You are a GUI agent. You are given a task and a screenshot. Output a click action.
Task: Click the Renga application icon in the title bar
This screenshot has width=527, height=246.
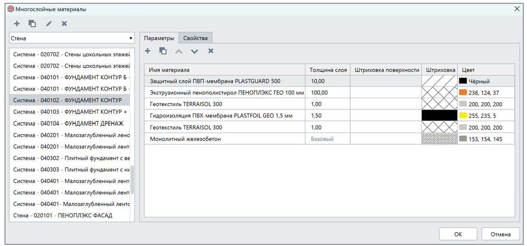tap(11, 9)
